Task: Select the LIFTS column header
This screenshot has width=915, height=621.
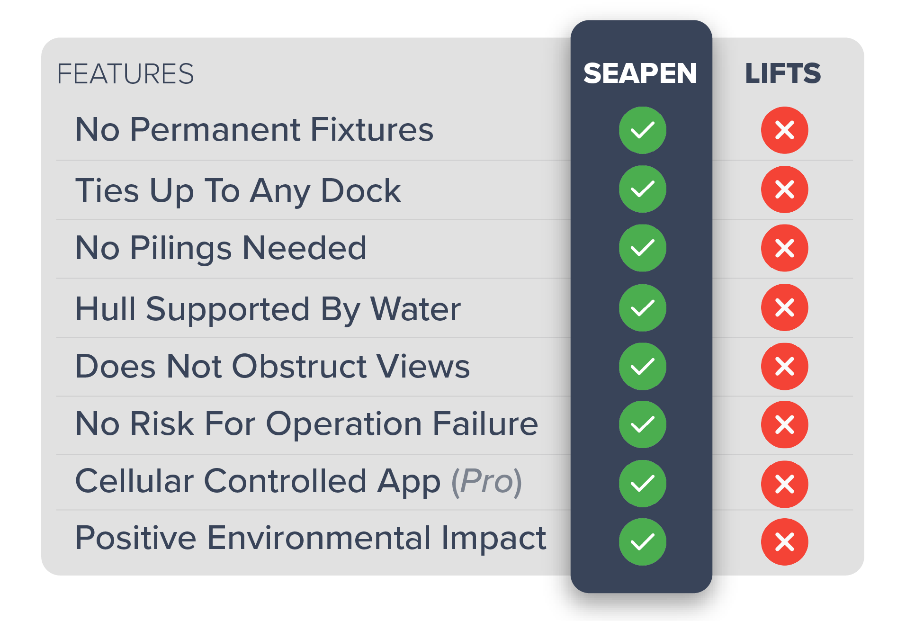Action: click(783, 73)
